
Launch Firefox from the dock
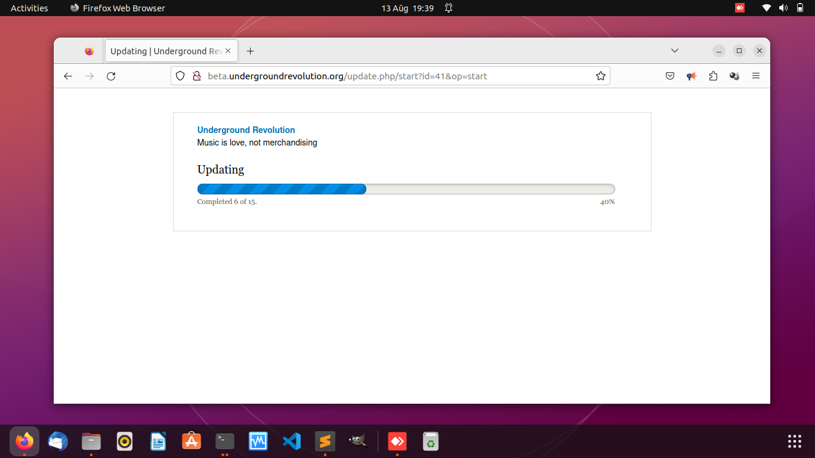tap(24, 441)
